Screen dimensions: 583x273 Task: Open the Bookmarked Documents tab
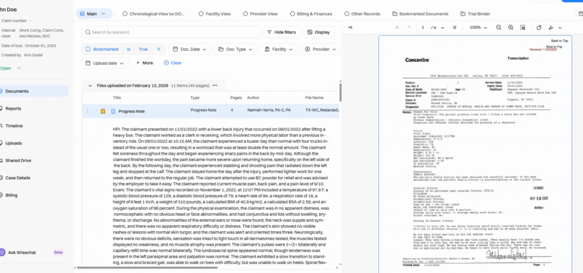click(x=420, y=14)
